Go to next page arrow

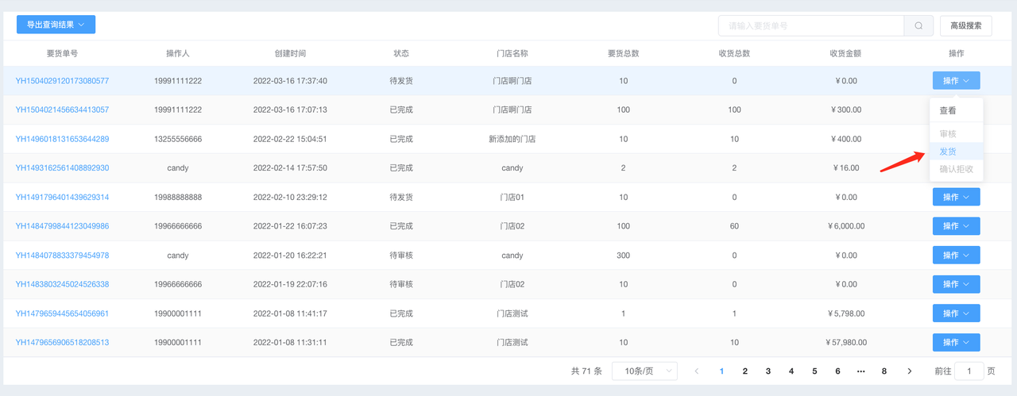point(910,371)
